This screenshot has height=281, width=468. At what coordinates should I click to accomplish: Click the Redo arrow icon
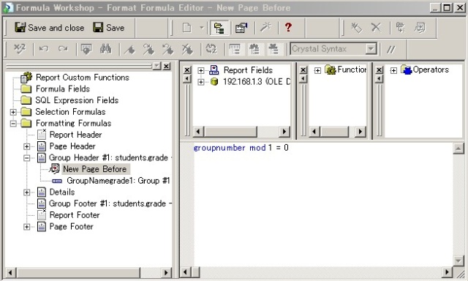coord(63,49)
